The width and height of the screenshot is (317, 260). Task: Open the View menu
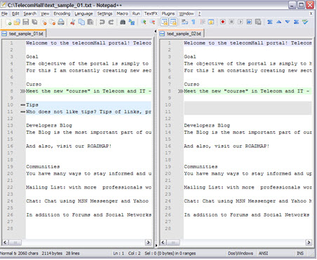pos(45,14)
